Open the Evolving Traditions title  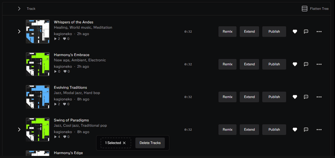tap(70, 88)
